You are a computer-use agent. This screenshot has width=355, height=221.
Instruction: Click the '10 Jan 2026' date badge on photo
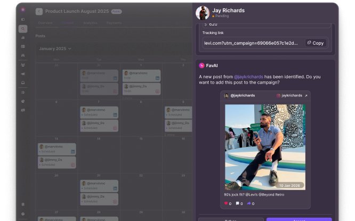(289, 185)
